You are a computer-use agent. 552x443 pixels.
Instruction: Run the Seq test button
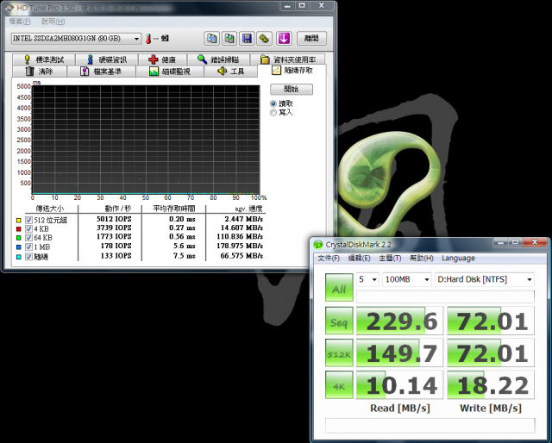coord(339,321)
